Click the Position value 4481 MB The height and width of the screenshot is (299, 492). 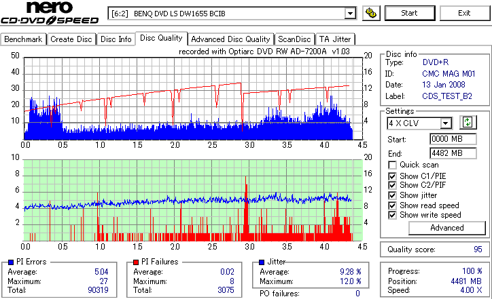pyautogui.click(x=466, y=281)
